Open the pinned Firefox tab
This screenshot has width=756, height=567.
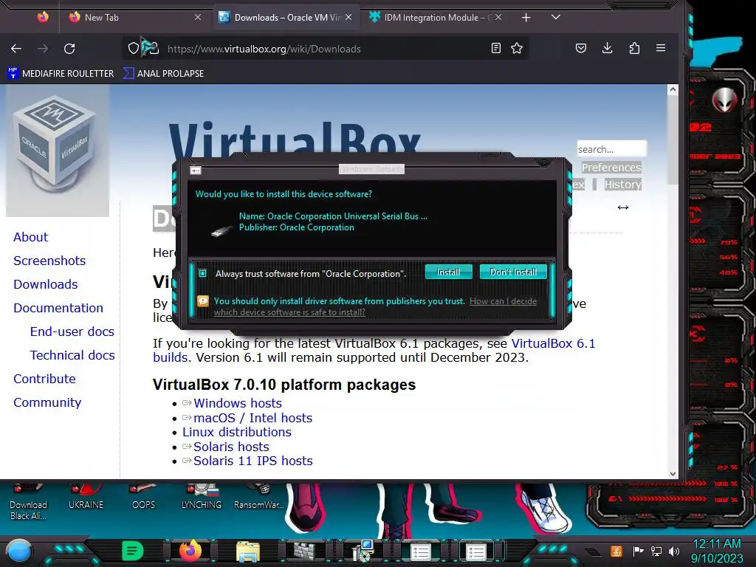point(43,18)
